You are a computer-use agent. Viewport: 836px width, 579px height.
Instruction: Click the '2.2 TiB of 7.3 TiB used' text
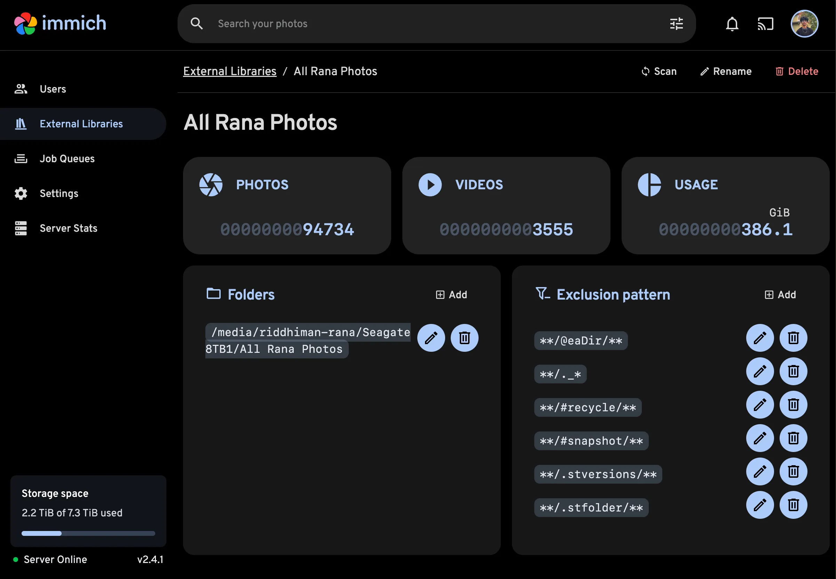click(x=72, y=513)
